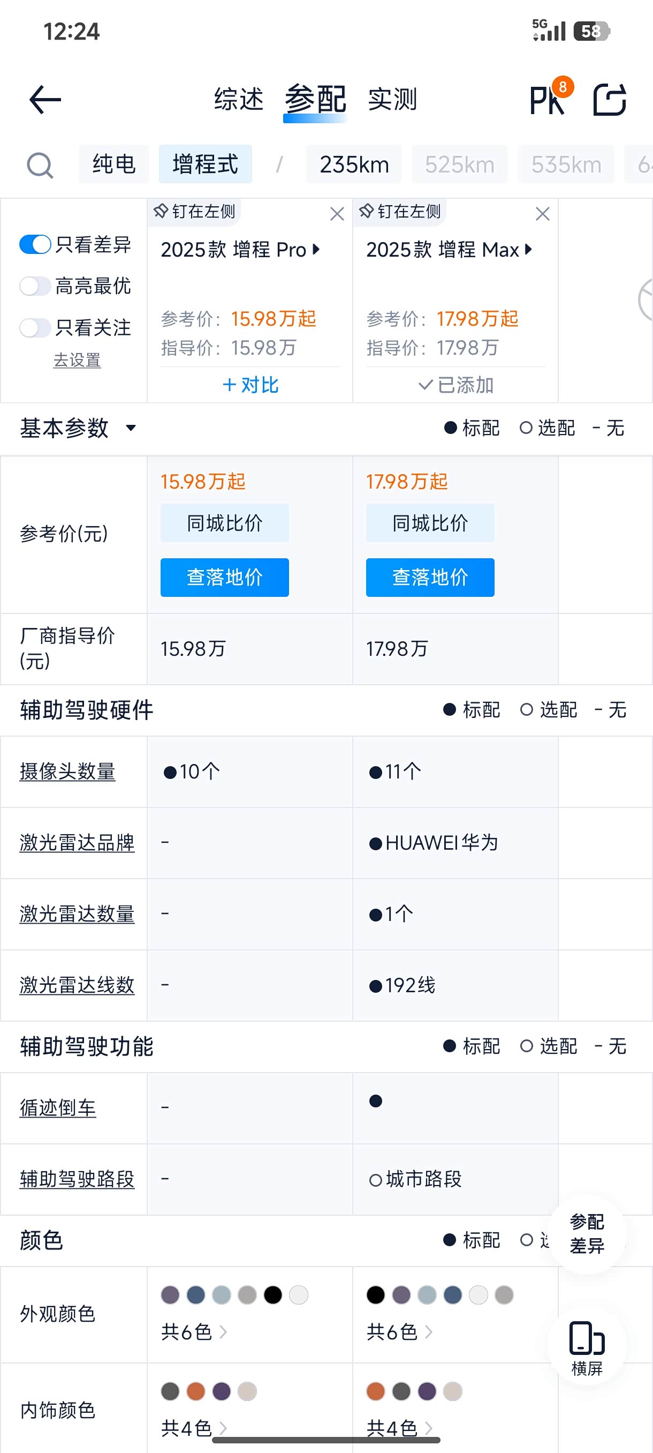The width and height of the screenshot is (653, 1453).
Task: Tap the back arrow icon
Action: (45, 100)
